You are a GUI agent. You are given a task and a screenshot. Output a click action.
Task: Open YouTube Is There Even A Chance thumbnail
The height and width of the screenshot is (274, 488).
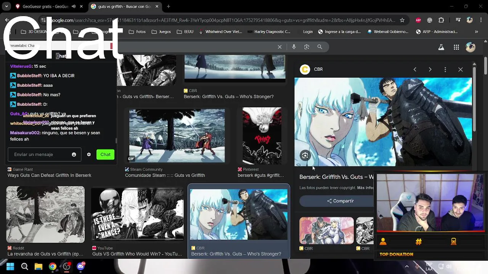click(138, 214)
